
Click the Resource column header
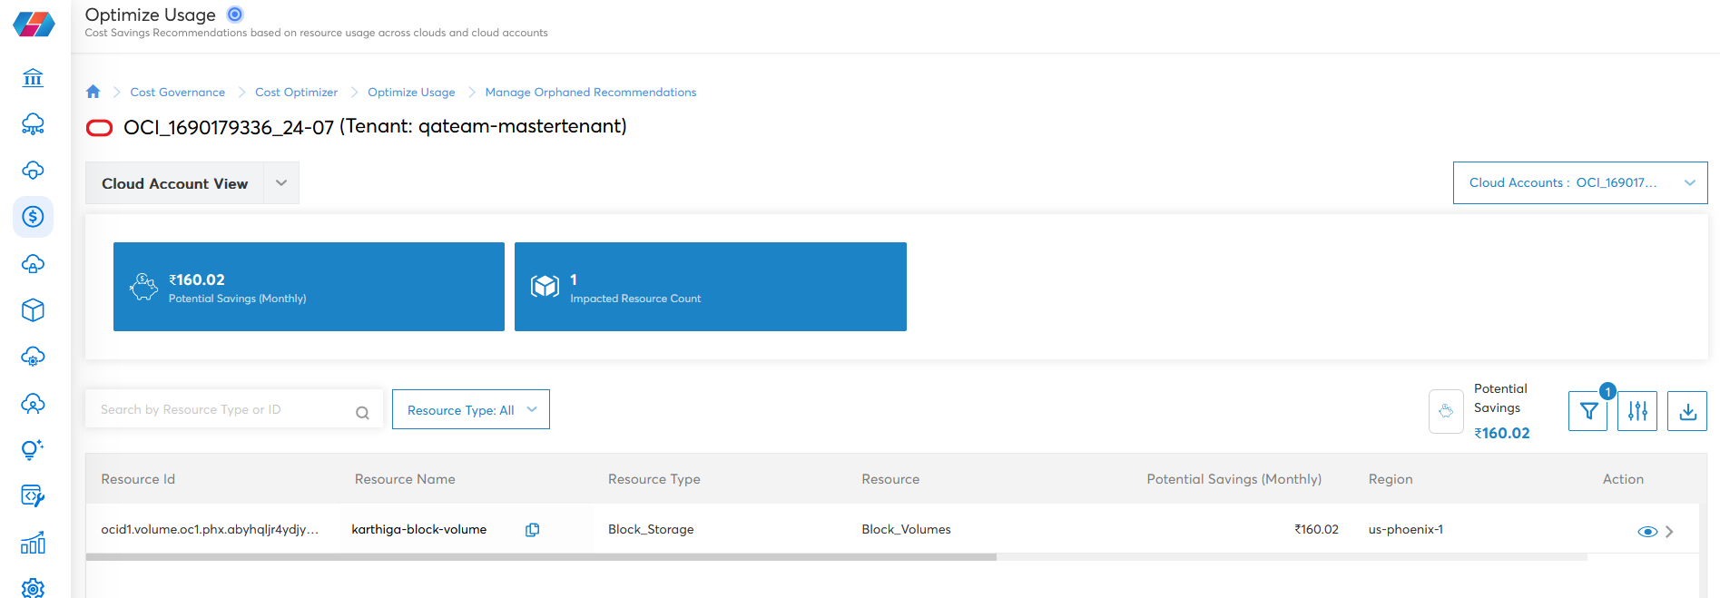[x=890, y=479]
